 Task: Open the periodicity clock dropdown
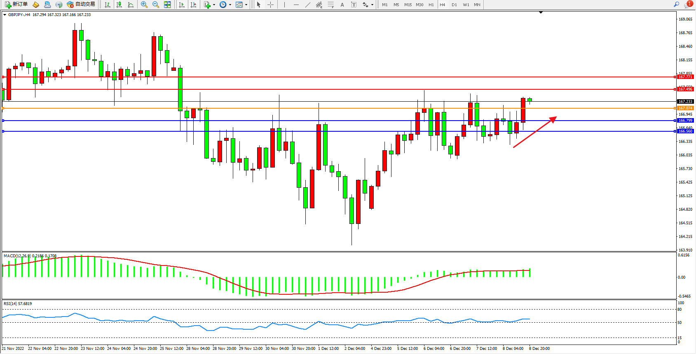click(230, 5)
